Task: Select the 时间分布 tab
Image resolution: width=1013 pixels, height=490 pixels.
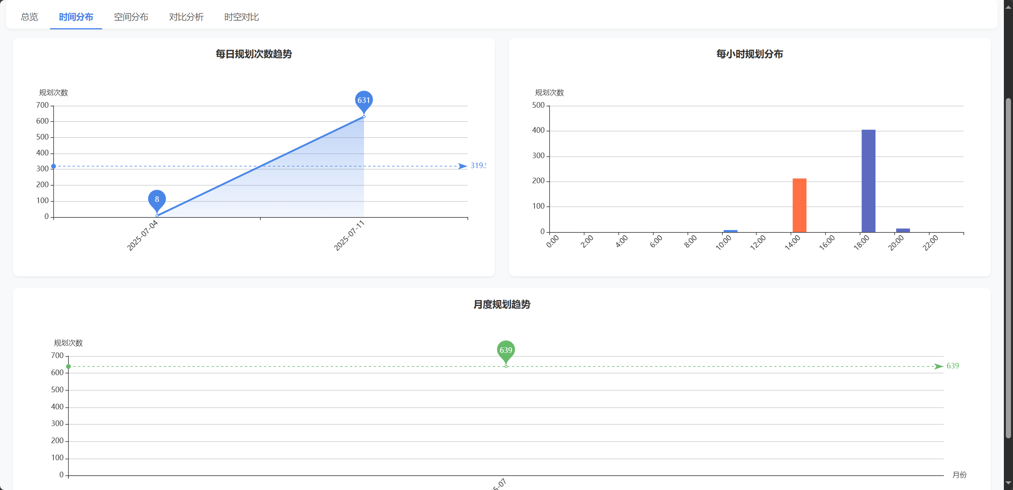Action: [76, 17]
